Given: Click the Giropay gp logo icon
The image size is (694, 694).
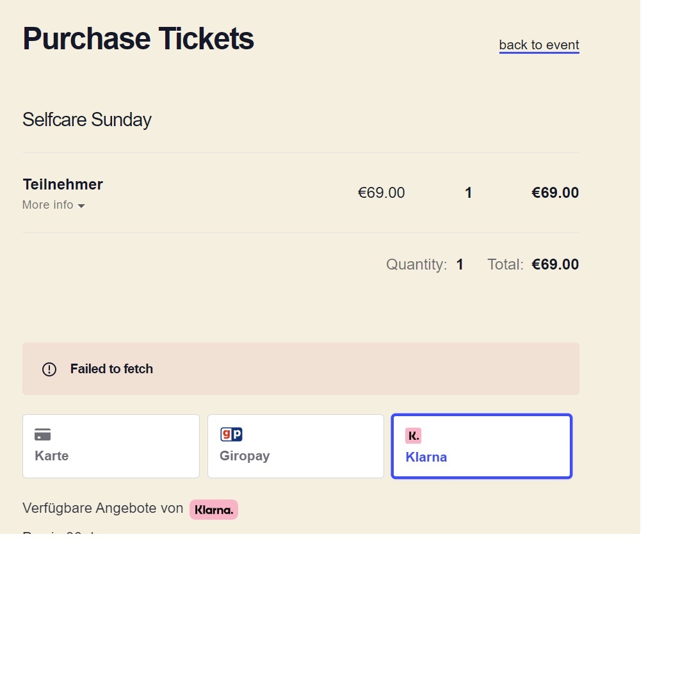Looking at the screenshot, I should click(x=231, y=435).
